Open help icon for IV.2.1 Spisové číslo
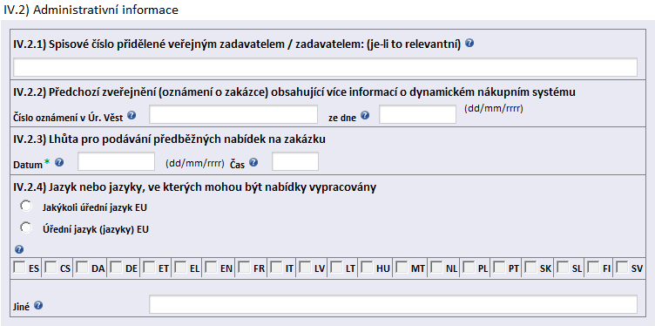This screenshot has height=326, width=655. [x=469, y=43]
